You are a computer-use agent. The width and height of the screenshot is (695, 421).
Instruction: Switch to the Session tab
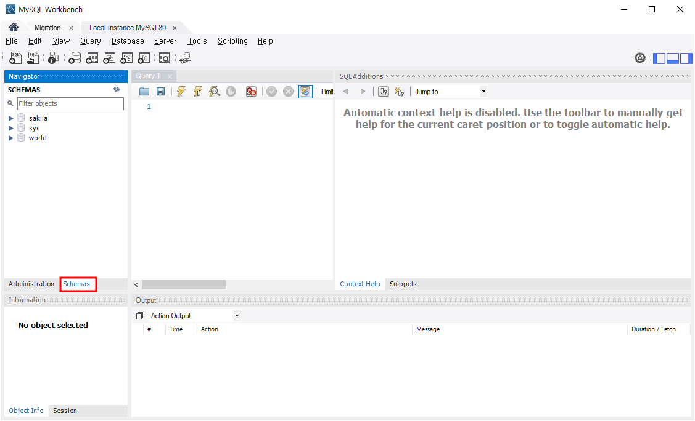pyautogui.click(x=65, y=411)
